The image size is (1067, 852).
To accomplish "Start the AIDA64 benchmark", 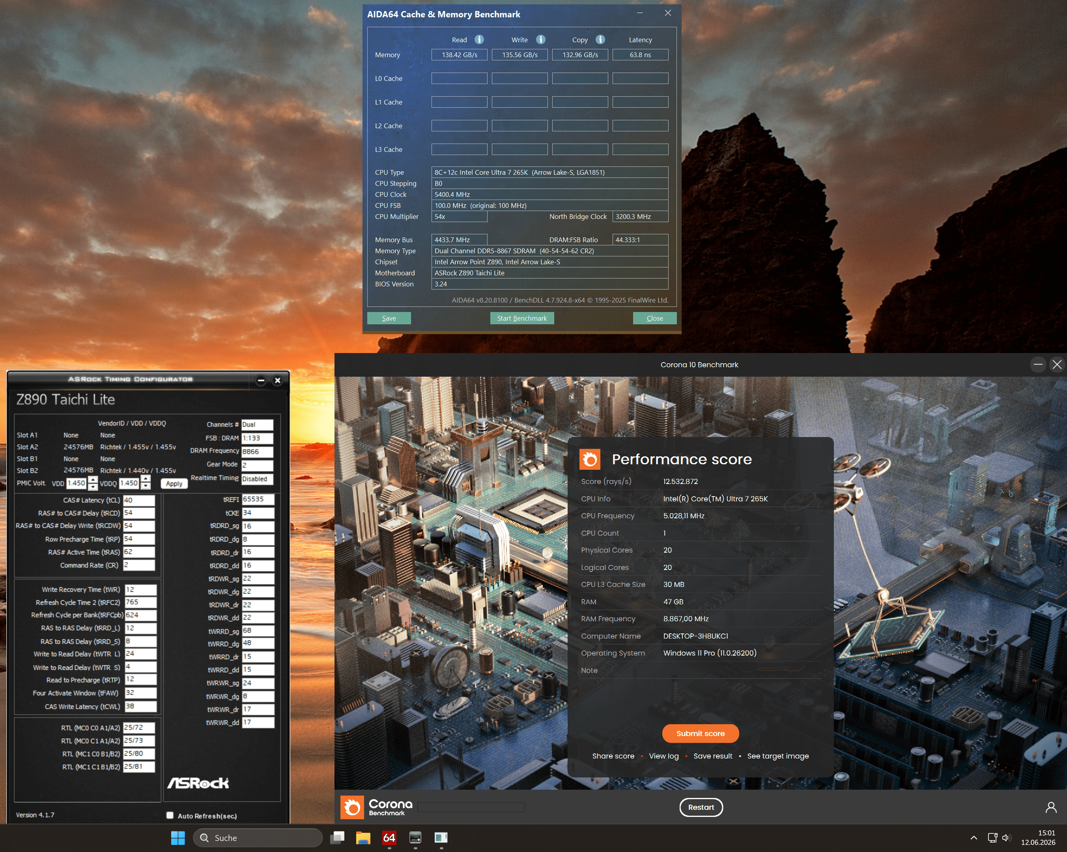I will [521, 318].
